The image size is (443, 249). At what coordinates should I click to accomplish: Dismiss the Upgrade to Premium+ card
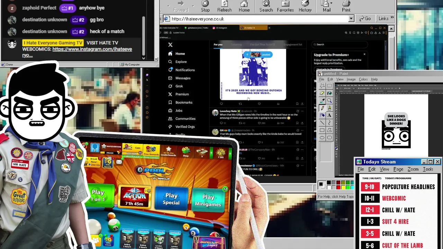(x=364, y=54)
